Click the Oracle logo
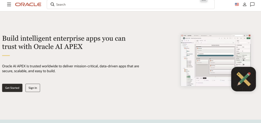 (28, 4)
